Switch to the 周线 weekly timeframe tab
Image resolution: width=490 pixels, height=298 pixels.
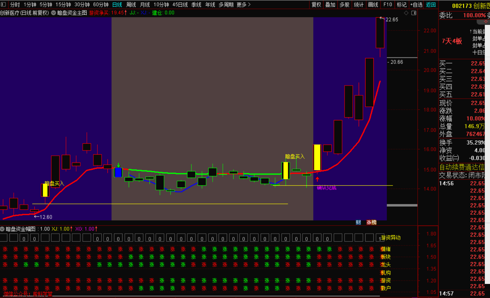coord(131,5)
